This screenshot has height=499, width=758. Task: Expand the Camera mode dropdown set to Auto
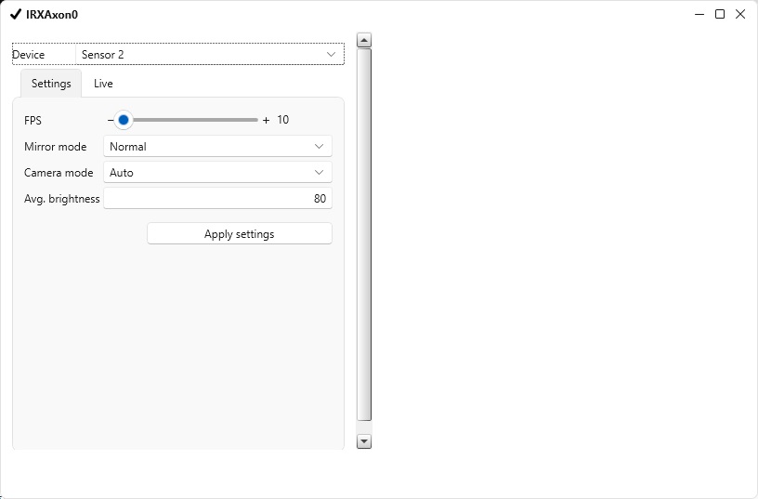217,172
